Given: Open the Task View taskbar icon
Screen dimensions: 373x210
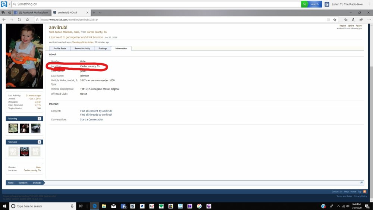Looking at the screenshot, I should (x=81, y=206).
